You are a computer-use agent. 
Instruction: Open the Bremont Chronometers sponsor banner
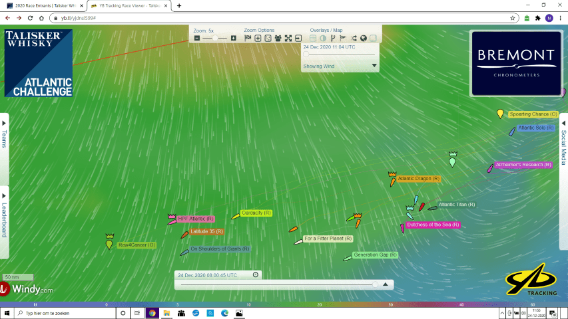point(516,63)
